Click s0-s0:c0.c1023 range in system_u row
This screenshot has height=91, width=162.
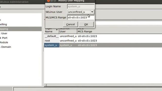(87, 45)
